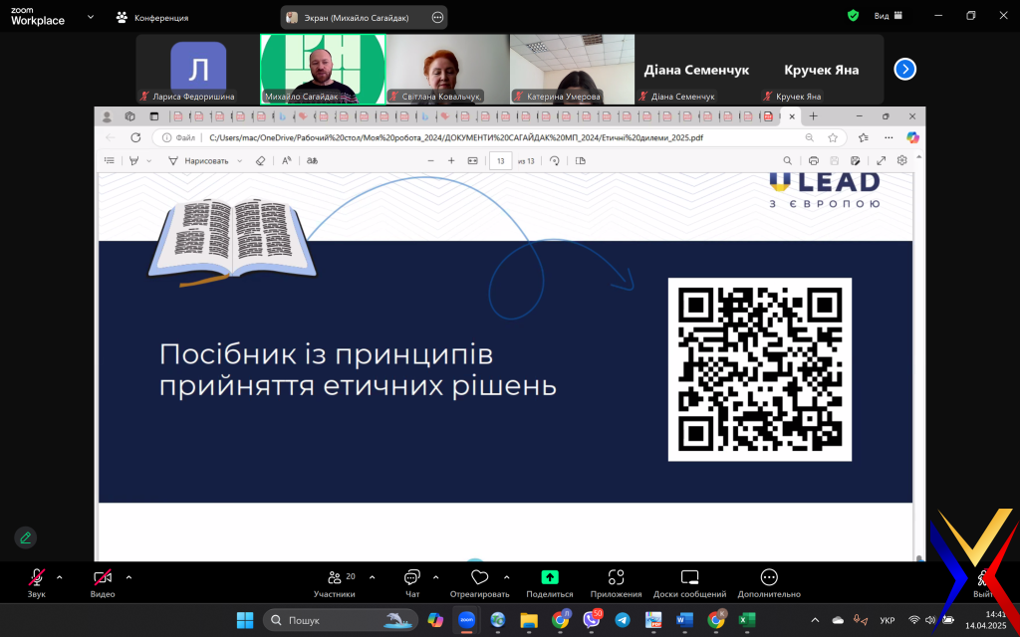Viewport: 1020px width, 637px height.
Task: Click the green encryption shield icon
Action: 853,16
